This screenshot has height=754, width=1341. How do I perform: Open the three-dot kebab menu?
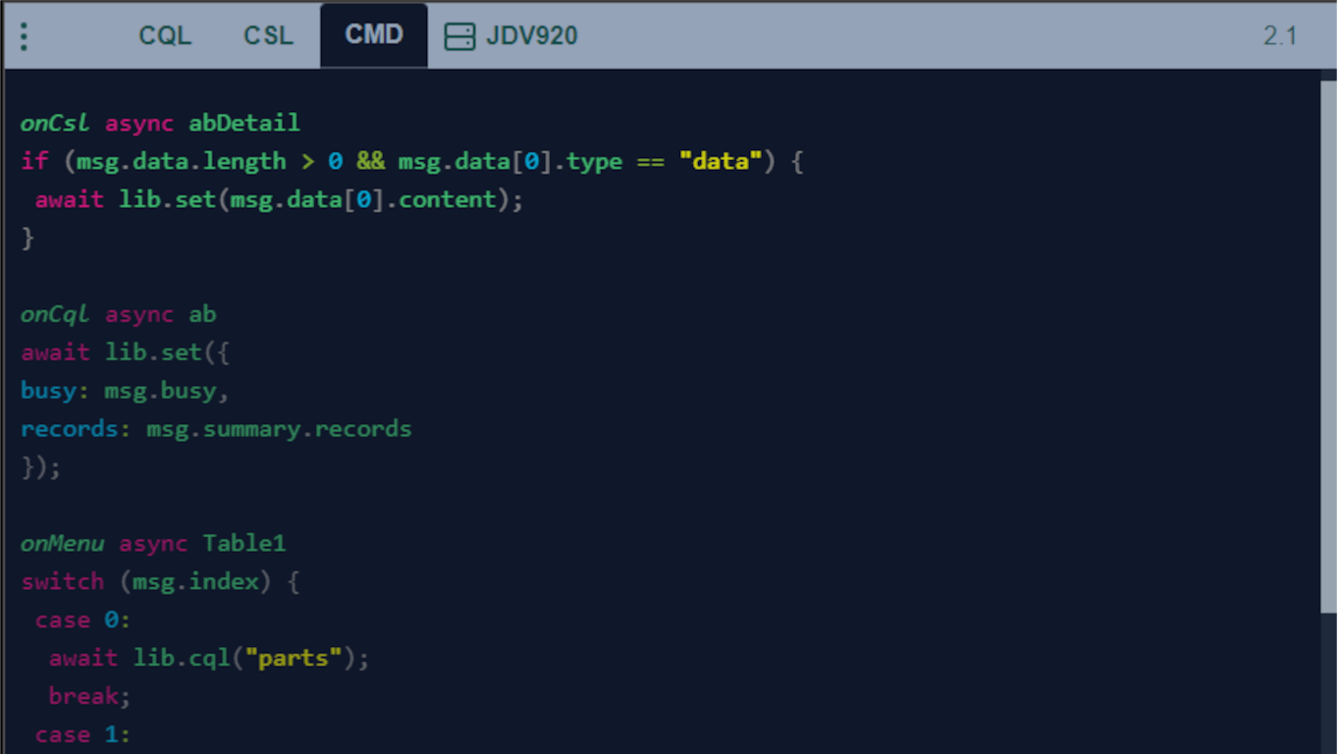point(24,36)
